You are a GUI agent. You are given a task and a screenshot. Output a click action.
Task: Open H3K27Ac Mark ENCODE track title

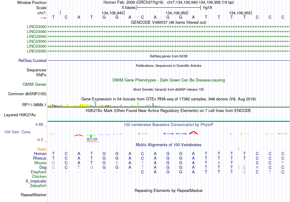click(169, 111)
